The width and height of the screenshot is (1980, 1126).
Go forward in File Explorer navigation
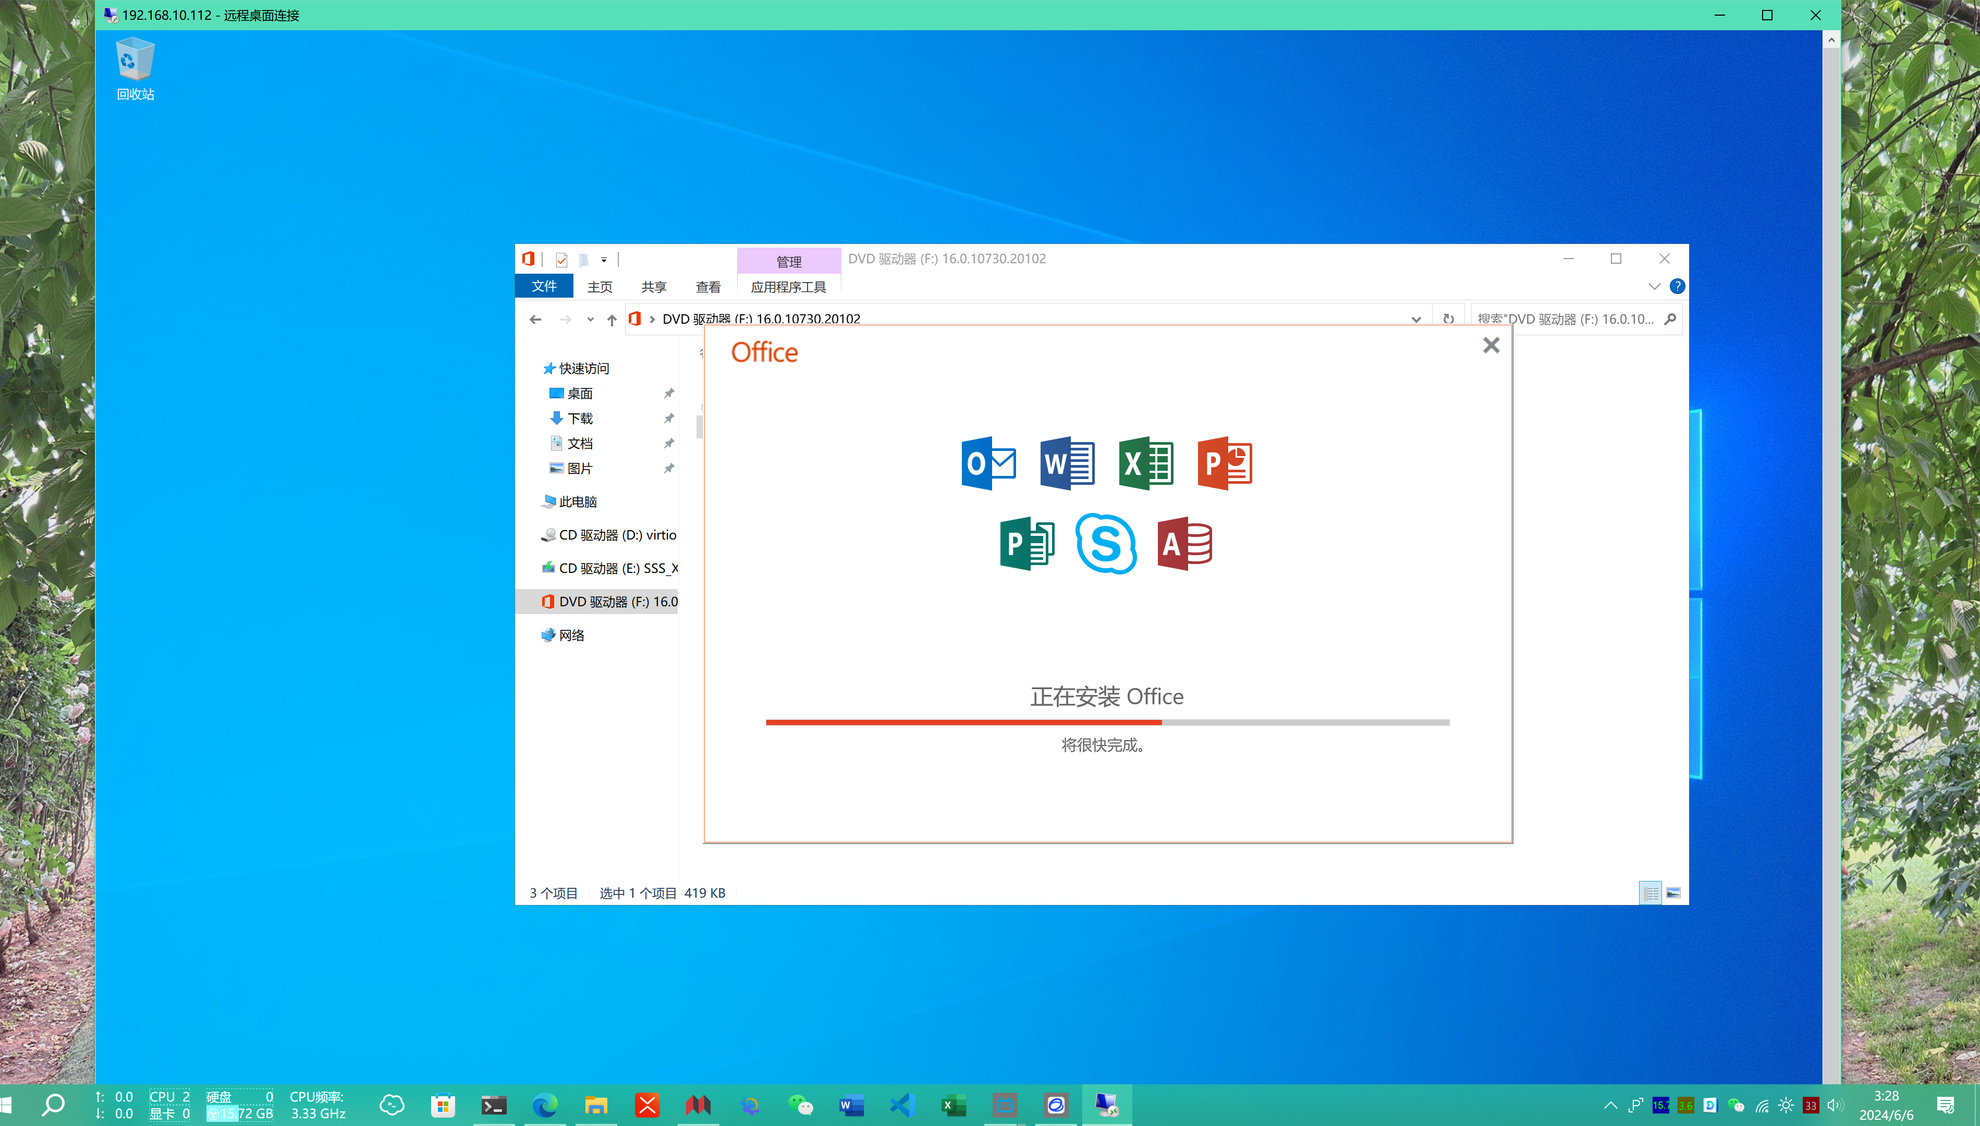pyautogui.click(x=565, y=320)
